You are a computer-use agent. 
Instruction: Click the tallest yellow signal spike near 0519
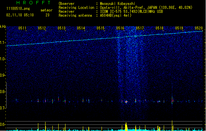point(172,126)
